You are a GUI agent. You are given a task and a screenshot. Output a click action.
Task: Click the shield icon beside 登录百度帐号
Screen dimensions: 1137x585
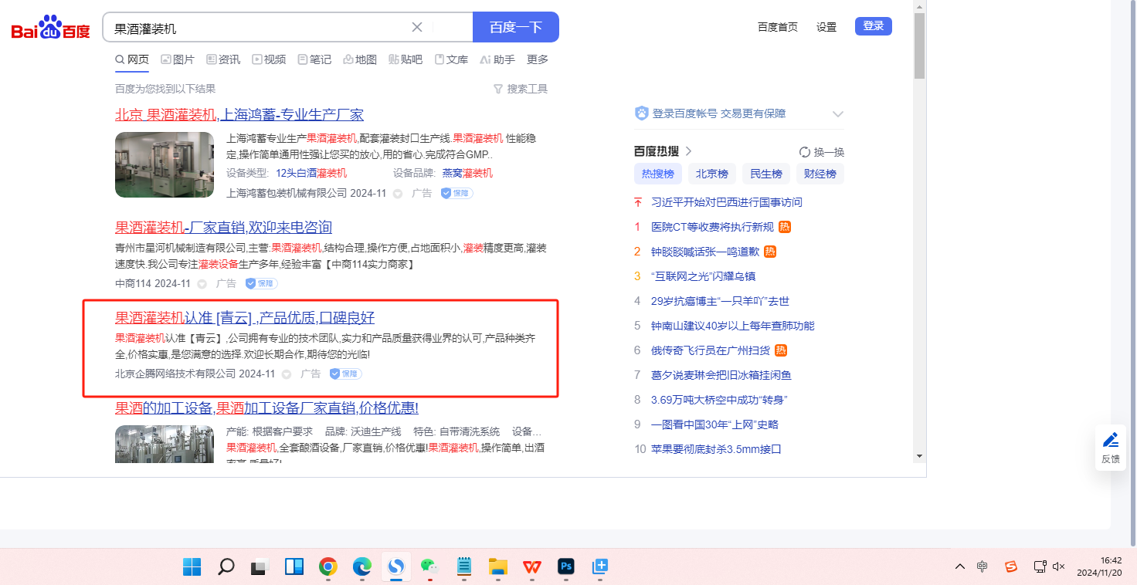tap(641, 113)
